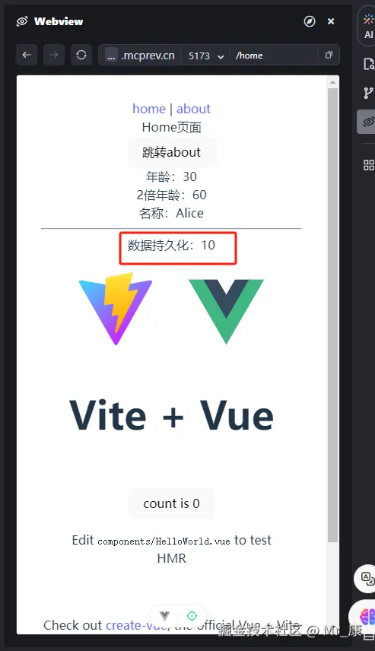Screen dimensions: 375x651
Task: Click the forward navigation arrow
Action: pyautogui.click(x=53, y=55)
